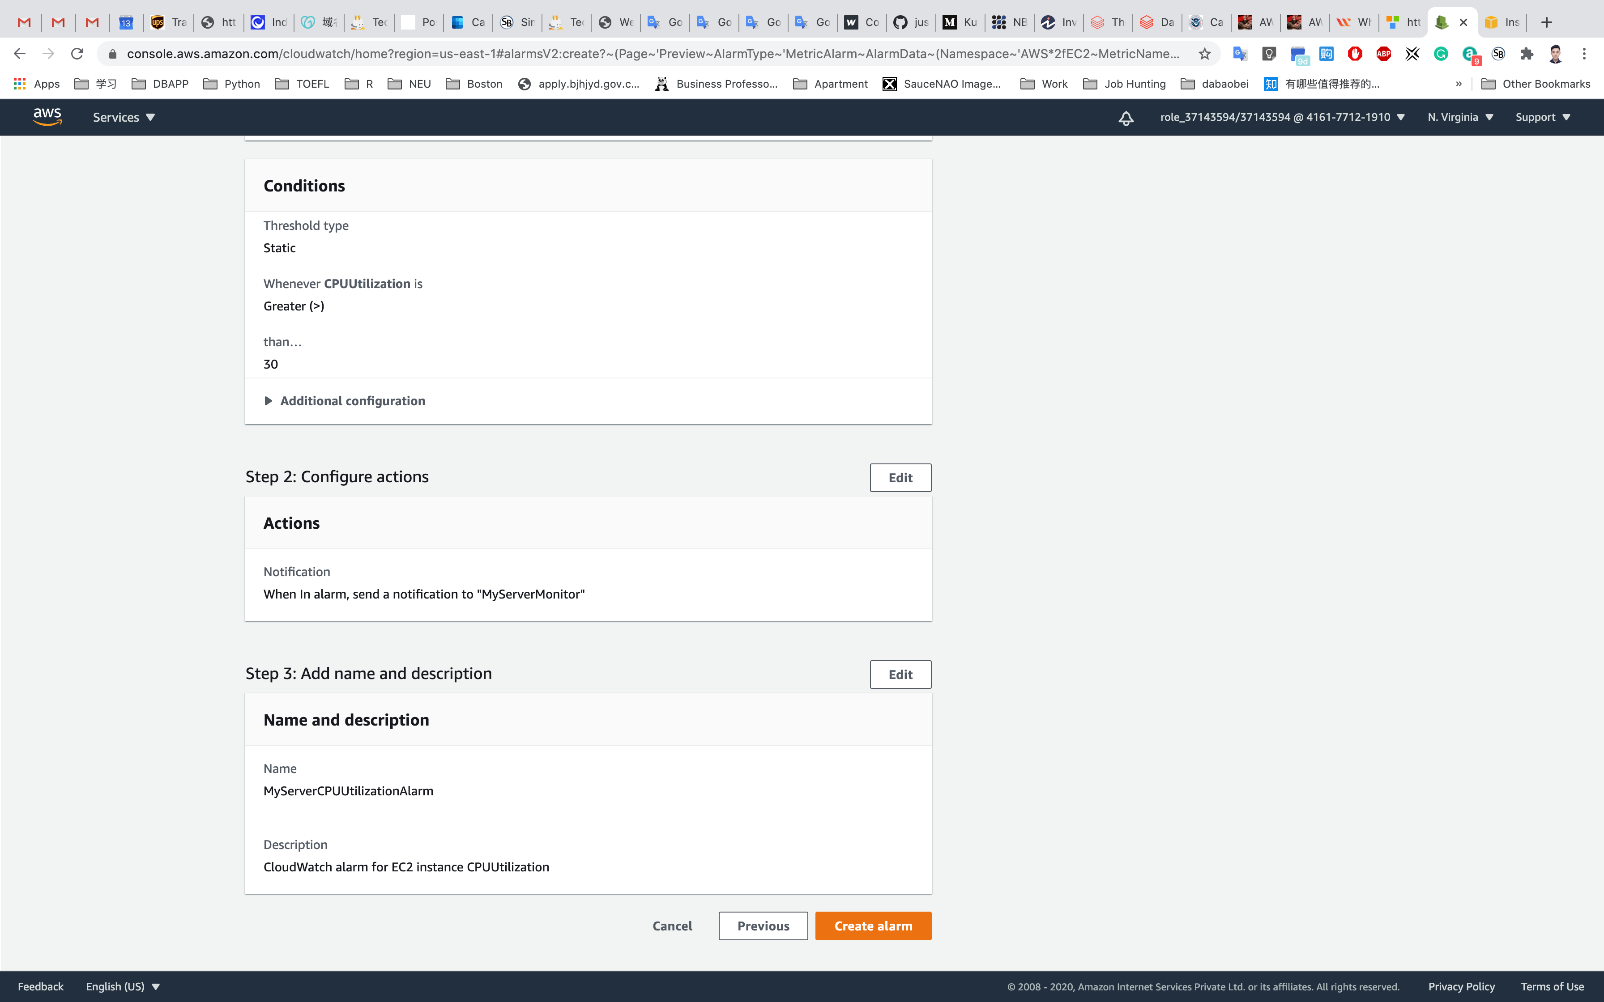This screenshot has width=1604, height=1002.
Task: Click the Privacy Policy link
Action: tap(1461, 986)
